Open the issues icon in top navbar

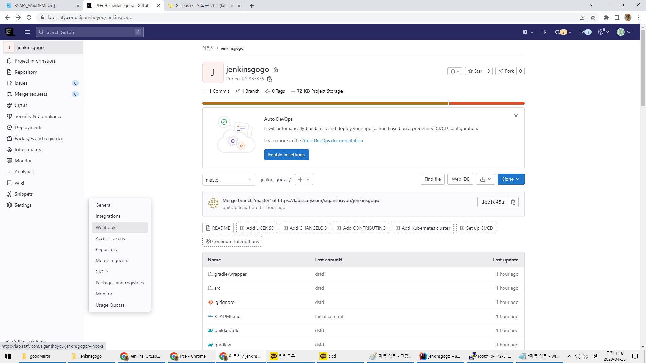coord(544,32)
